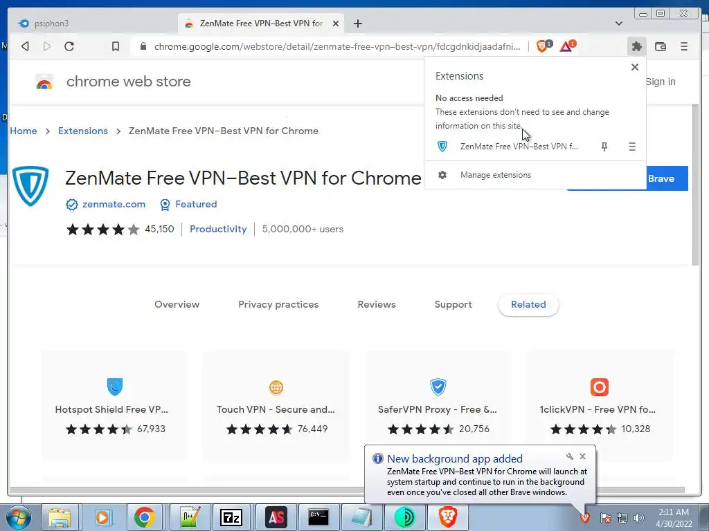Click the address bar URL field
The height and width of the screenshot is (531, 709).
337,46
